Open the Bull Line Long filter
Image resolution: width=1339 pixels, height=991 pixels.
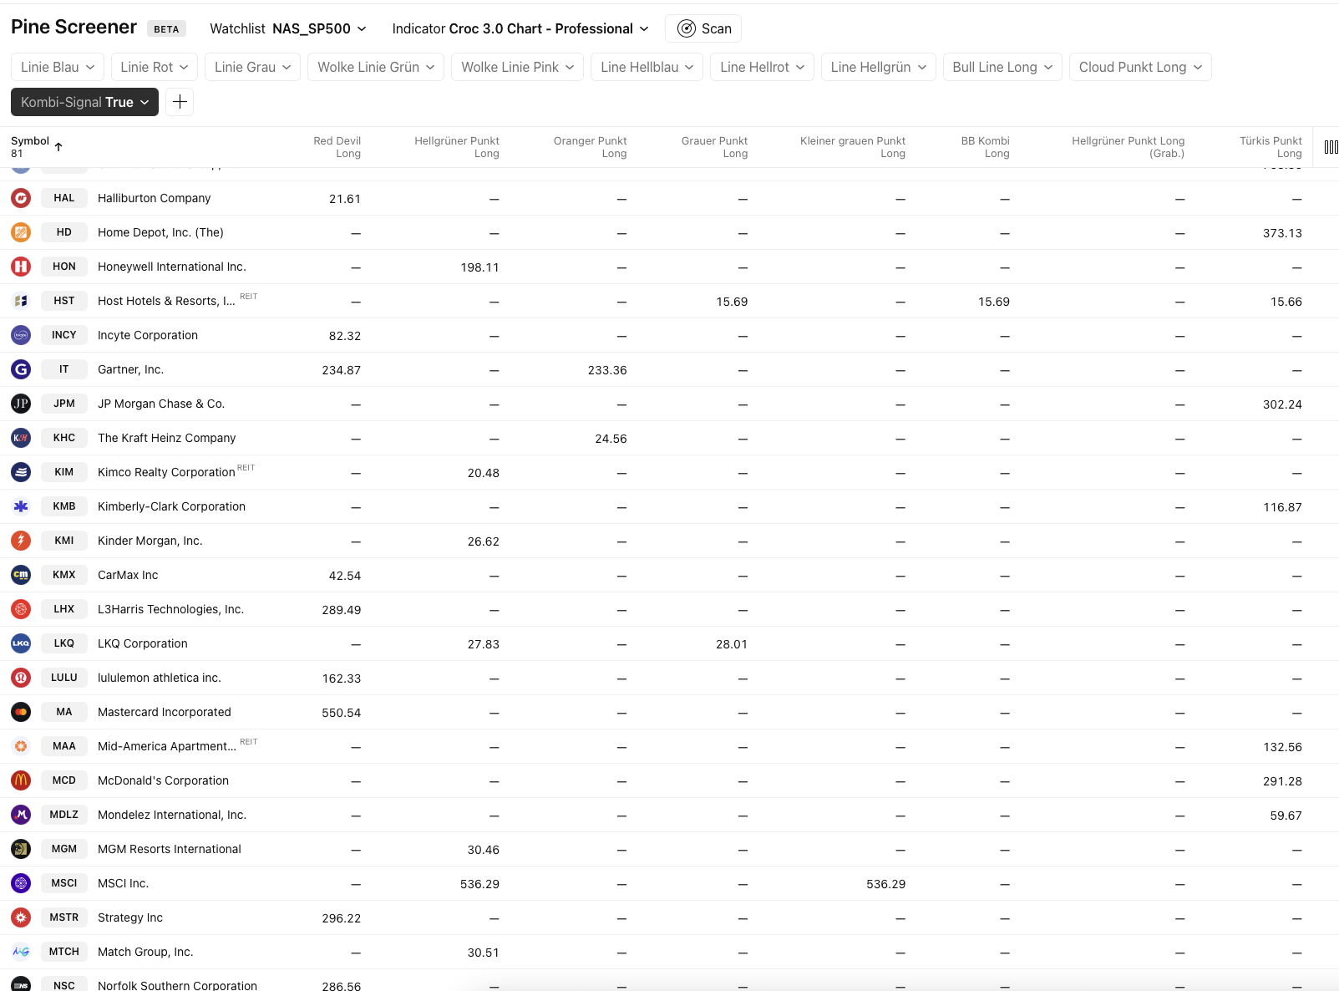click(x=1002, y=67)
